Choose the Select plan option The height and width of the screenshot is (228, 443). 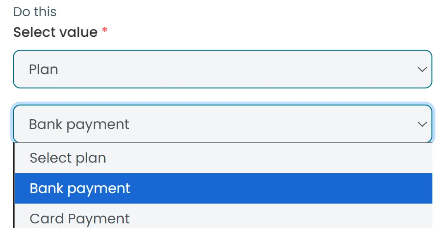[x=68, y=158]
